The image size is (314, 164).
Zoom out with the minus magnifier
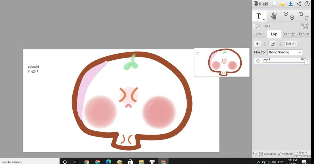(x=292, y=17)
